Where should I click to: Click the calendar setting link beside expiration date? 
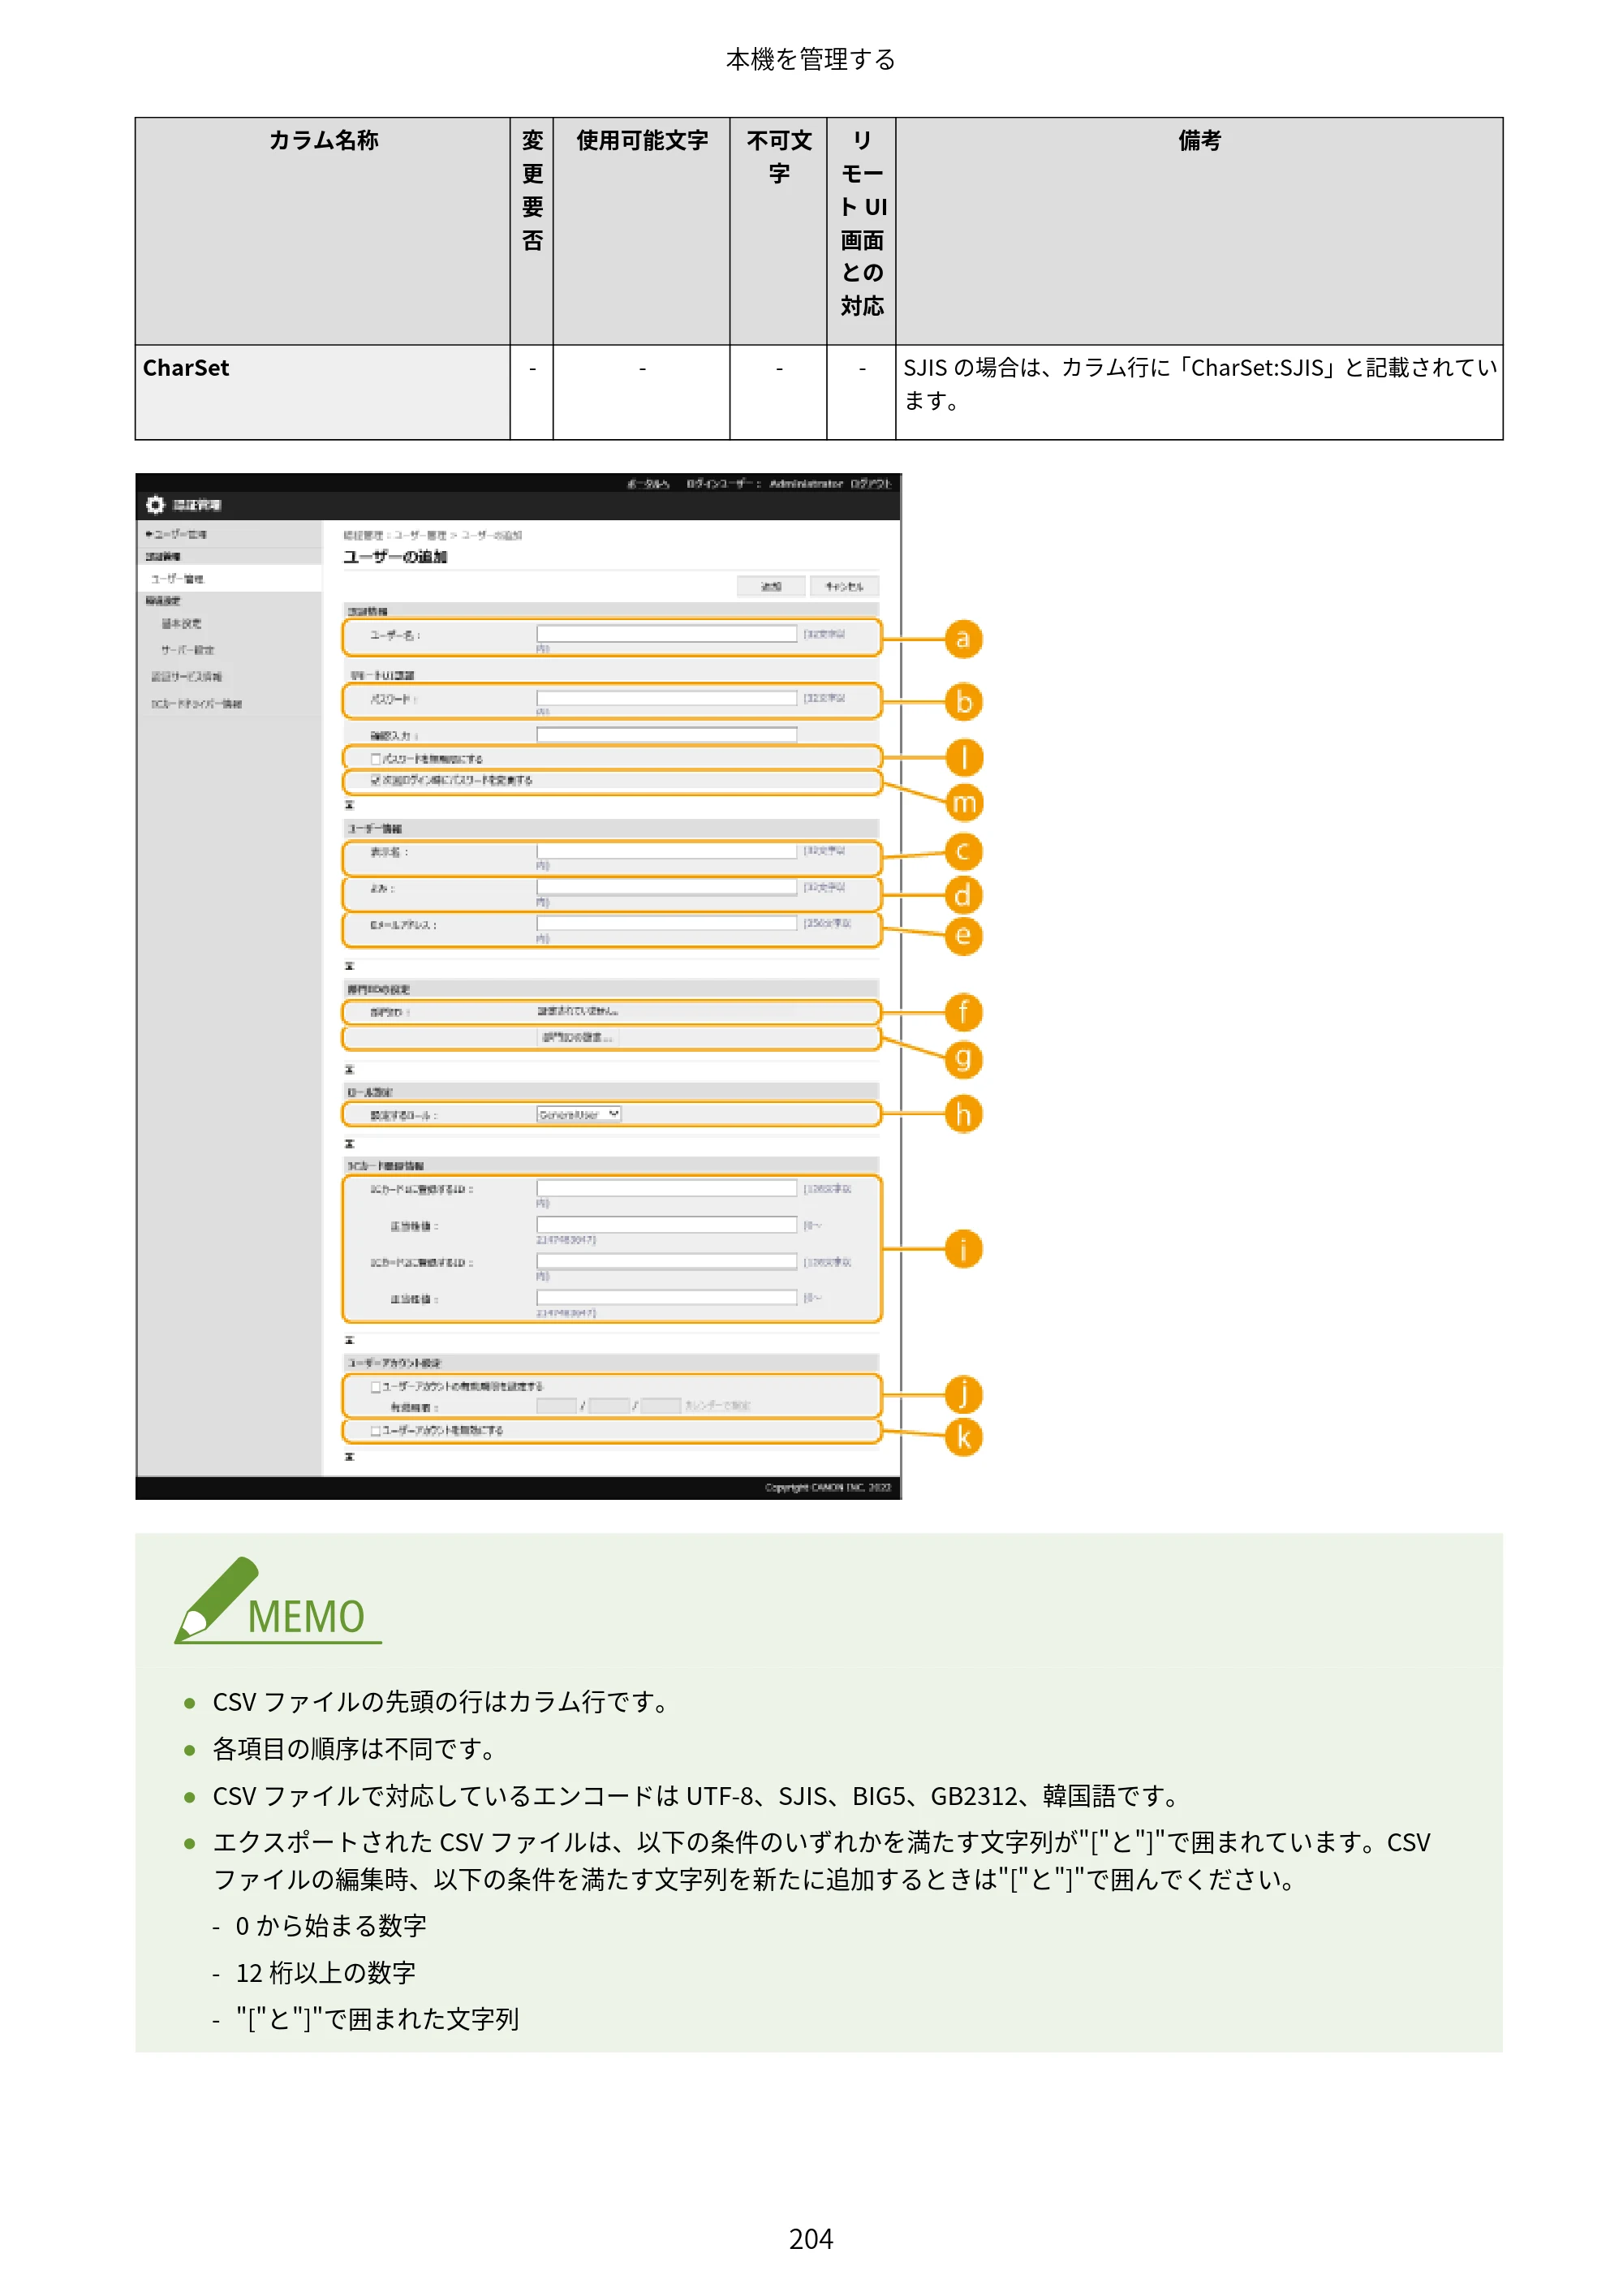[718, 1406]
